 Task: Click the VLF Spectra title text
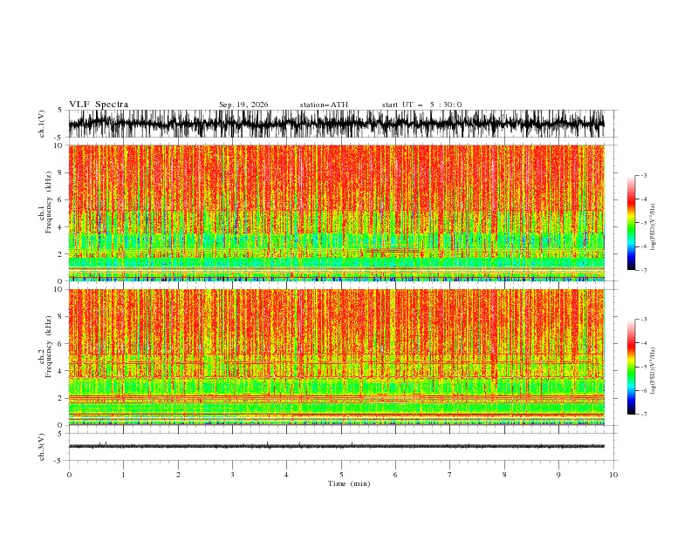pyautogui.click(x=99, y=105)
